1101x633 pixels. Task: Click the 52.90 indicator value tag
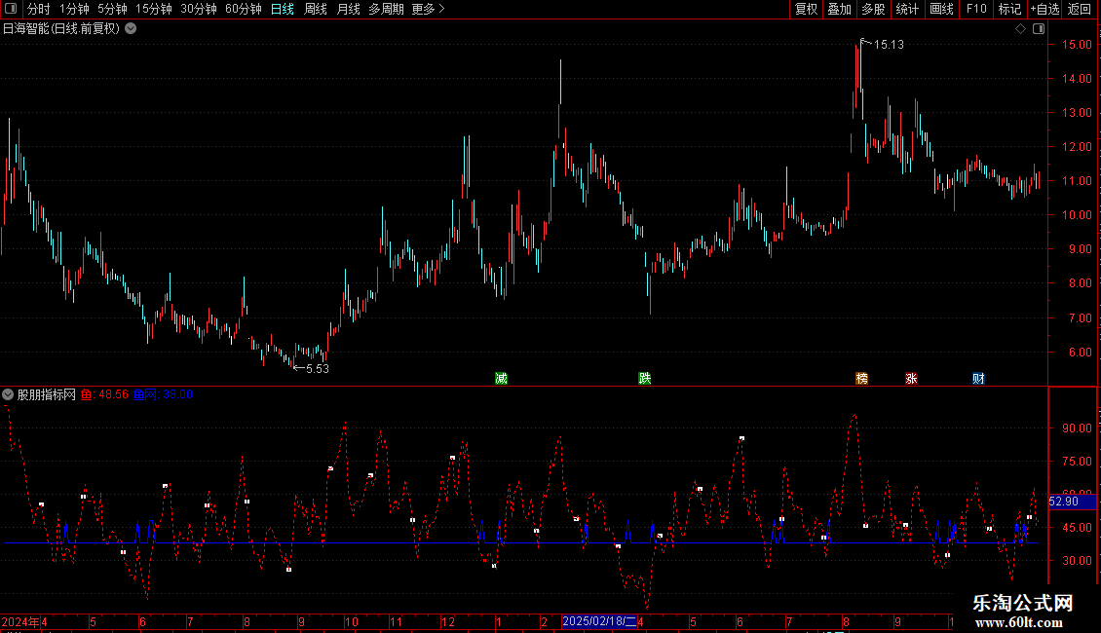1072,502
